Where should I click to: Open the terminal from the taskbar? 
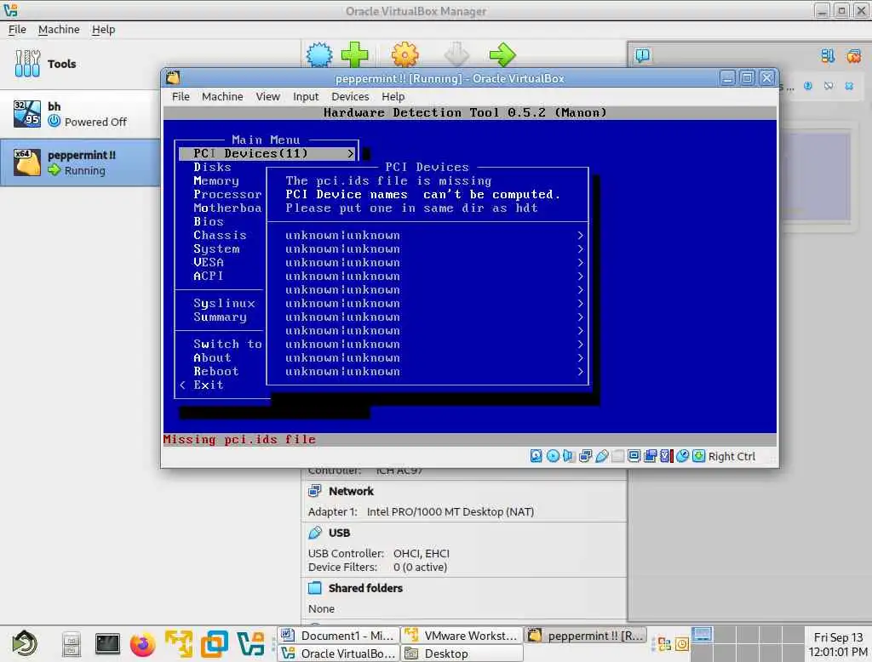[x=107, y=643]
